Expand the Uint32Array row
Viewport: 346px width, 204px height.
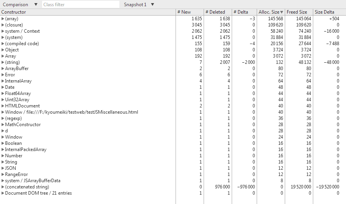point(3,100)
